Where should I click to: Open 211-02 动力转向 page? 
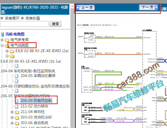[34, 106]
